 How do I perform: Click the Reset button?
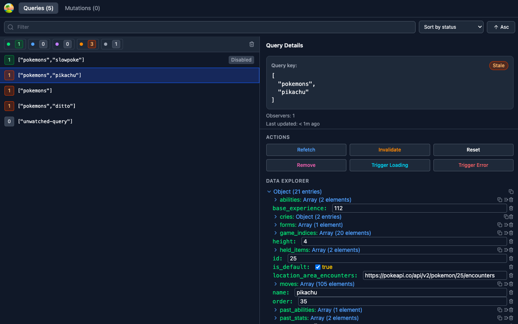click(473, 150)
